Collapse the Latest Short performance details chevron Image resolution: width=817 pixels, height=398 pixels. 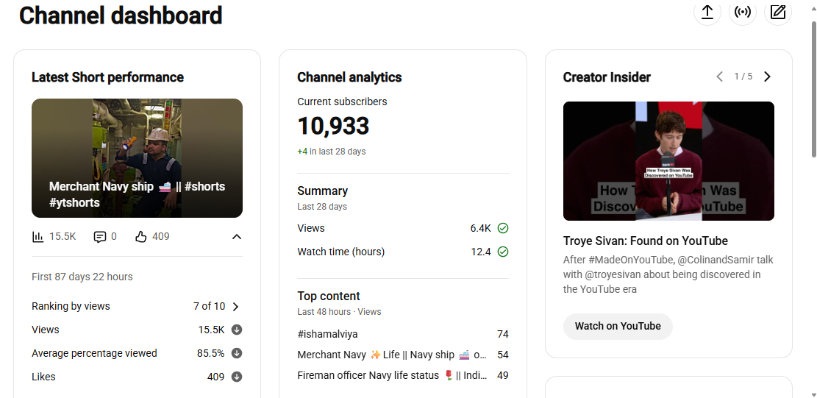237,237
